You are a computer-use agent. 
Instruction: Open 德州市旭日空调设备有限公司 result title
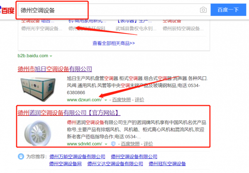(x=55, y=69)
